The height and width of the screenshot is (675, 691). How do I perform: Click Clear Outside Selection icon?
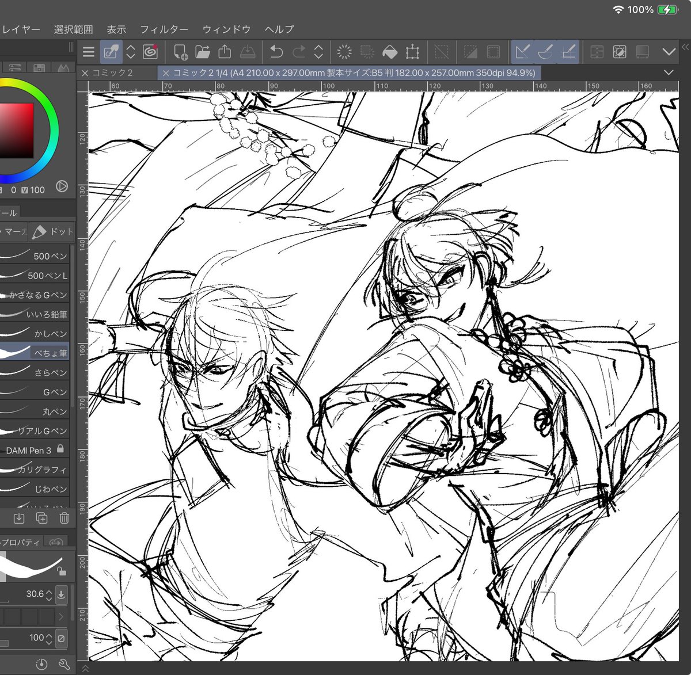367,52
